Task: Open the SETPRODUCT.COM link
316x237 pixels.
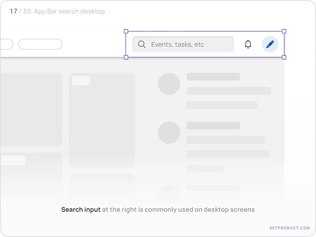Action: (289, 228)
